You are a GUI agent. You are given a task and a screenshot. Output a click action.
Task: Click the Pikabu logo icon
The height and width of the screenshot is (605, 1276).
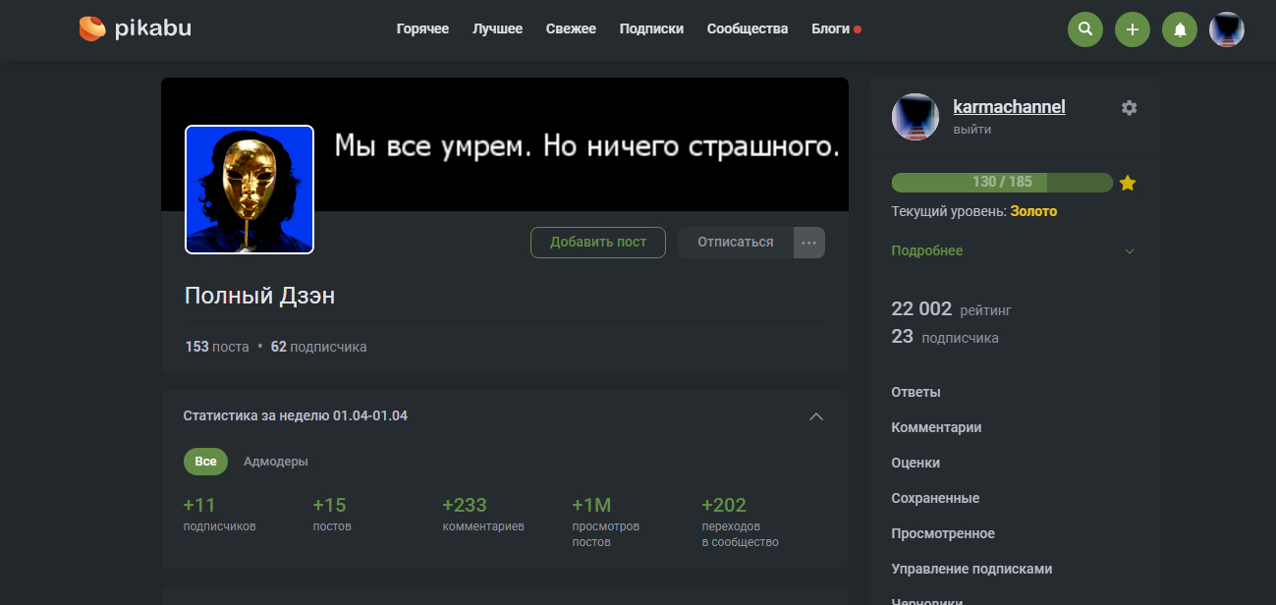click(x=92, y=29)
